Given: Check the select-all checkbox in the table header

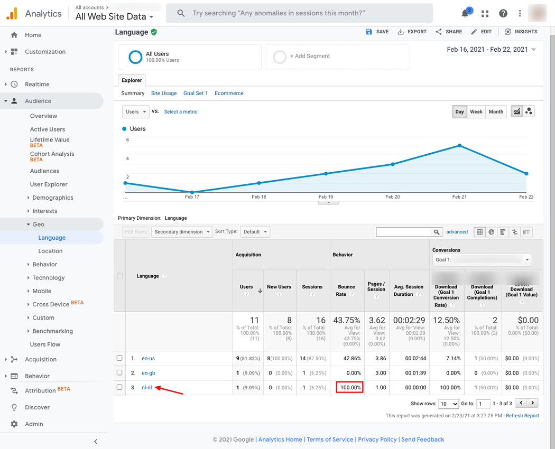Looking at the screenshot, I should pos(119,275).
